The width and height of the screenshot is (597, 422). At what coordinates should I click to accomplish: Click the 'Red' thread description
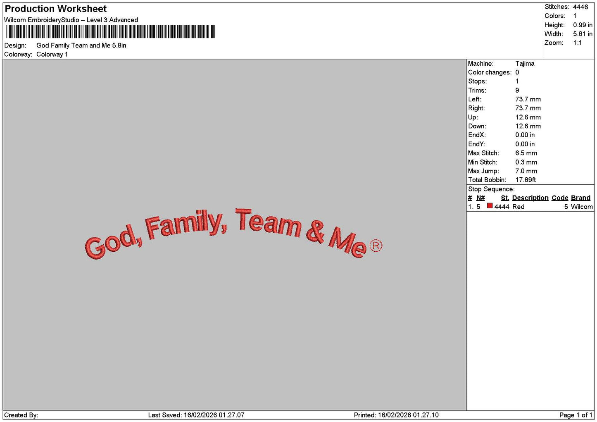point(519,207)
